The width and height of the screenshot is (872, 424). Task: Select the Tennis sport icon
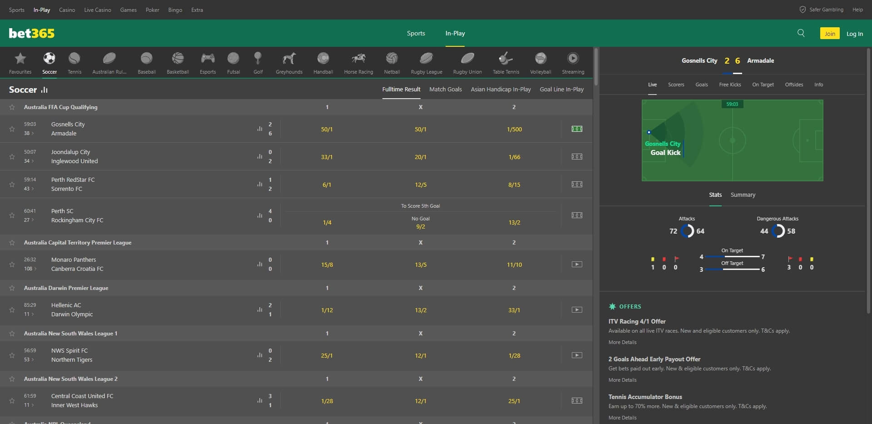coord(74,62)
